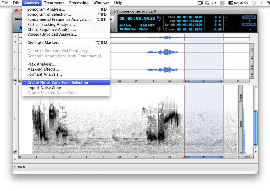Open the timecode dropdown arrow under TC
This screenshot has height=191, width=270.
[x=159, y=21]
